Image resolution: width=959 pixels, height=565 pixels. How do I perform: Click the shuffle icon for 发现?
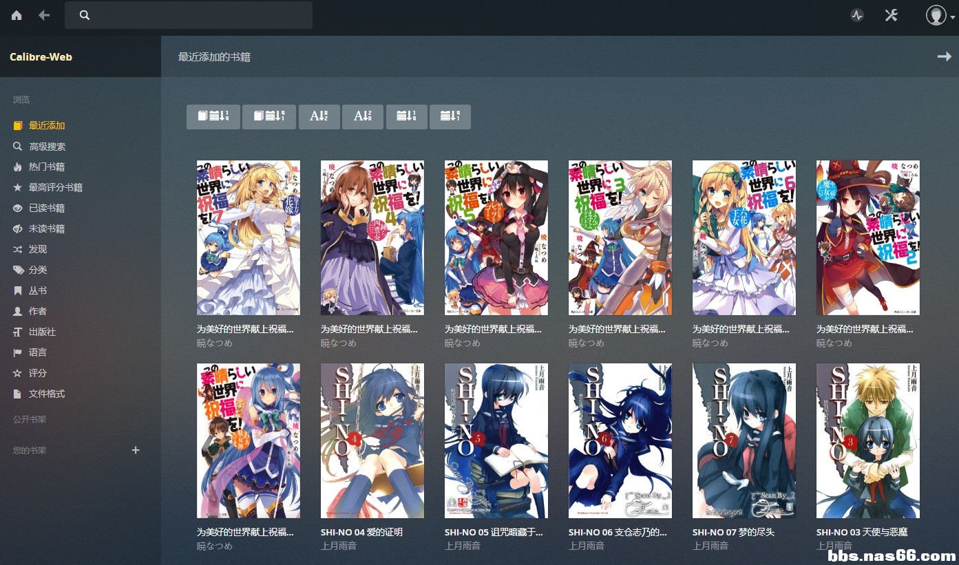(x=18, y=249)
